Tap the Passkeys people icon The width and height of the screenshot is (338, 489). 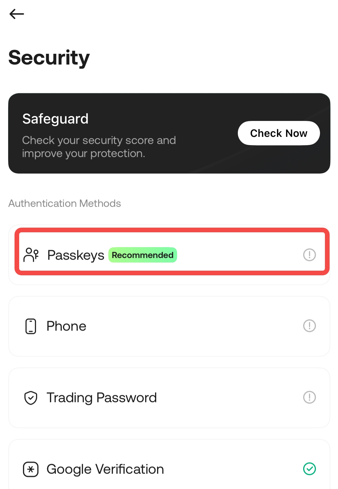click(31, 255)
